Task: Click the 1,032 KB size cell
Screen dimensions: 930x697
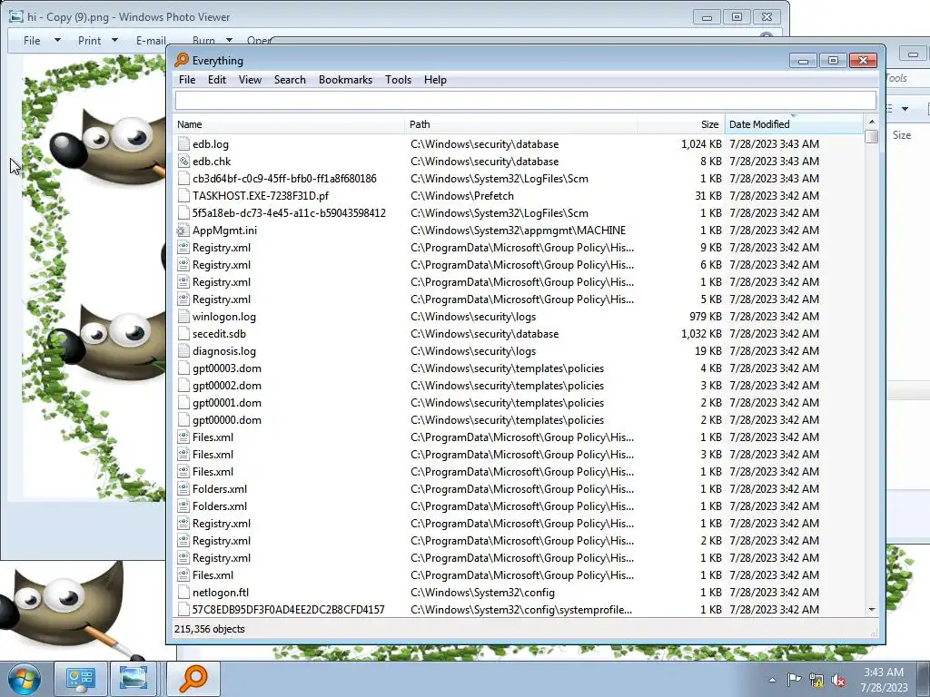Action: (x=701, y=334)
